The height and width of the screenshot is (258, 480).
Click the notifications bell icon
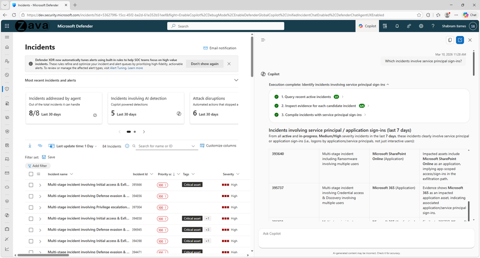coord(397,26)
